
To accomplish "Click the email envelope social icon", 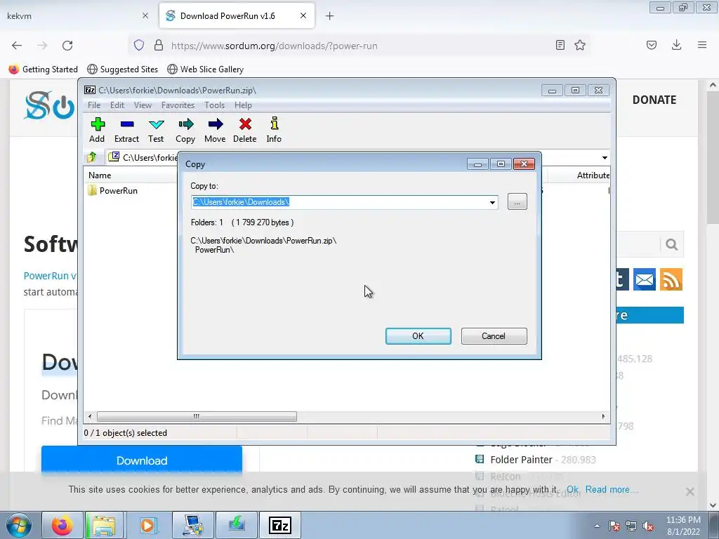I will (x=645, y=279).
